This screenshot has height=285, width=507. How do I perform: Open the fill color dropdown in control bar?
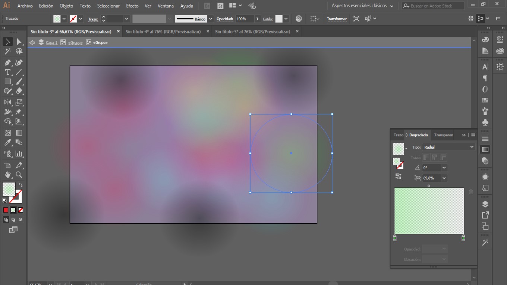tap(64, 19)
